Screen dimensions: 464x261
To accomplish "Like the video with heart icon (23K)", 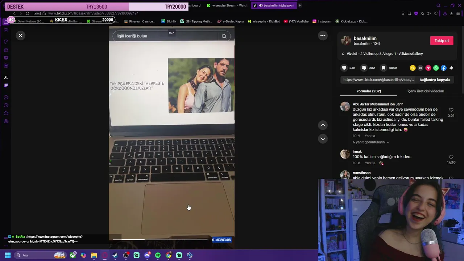I will (x=344, y=68).
